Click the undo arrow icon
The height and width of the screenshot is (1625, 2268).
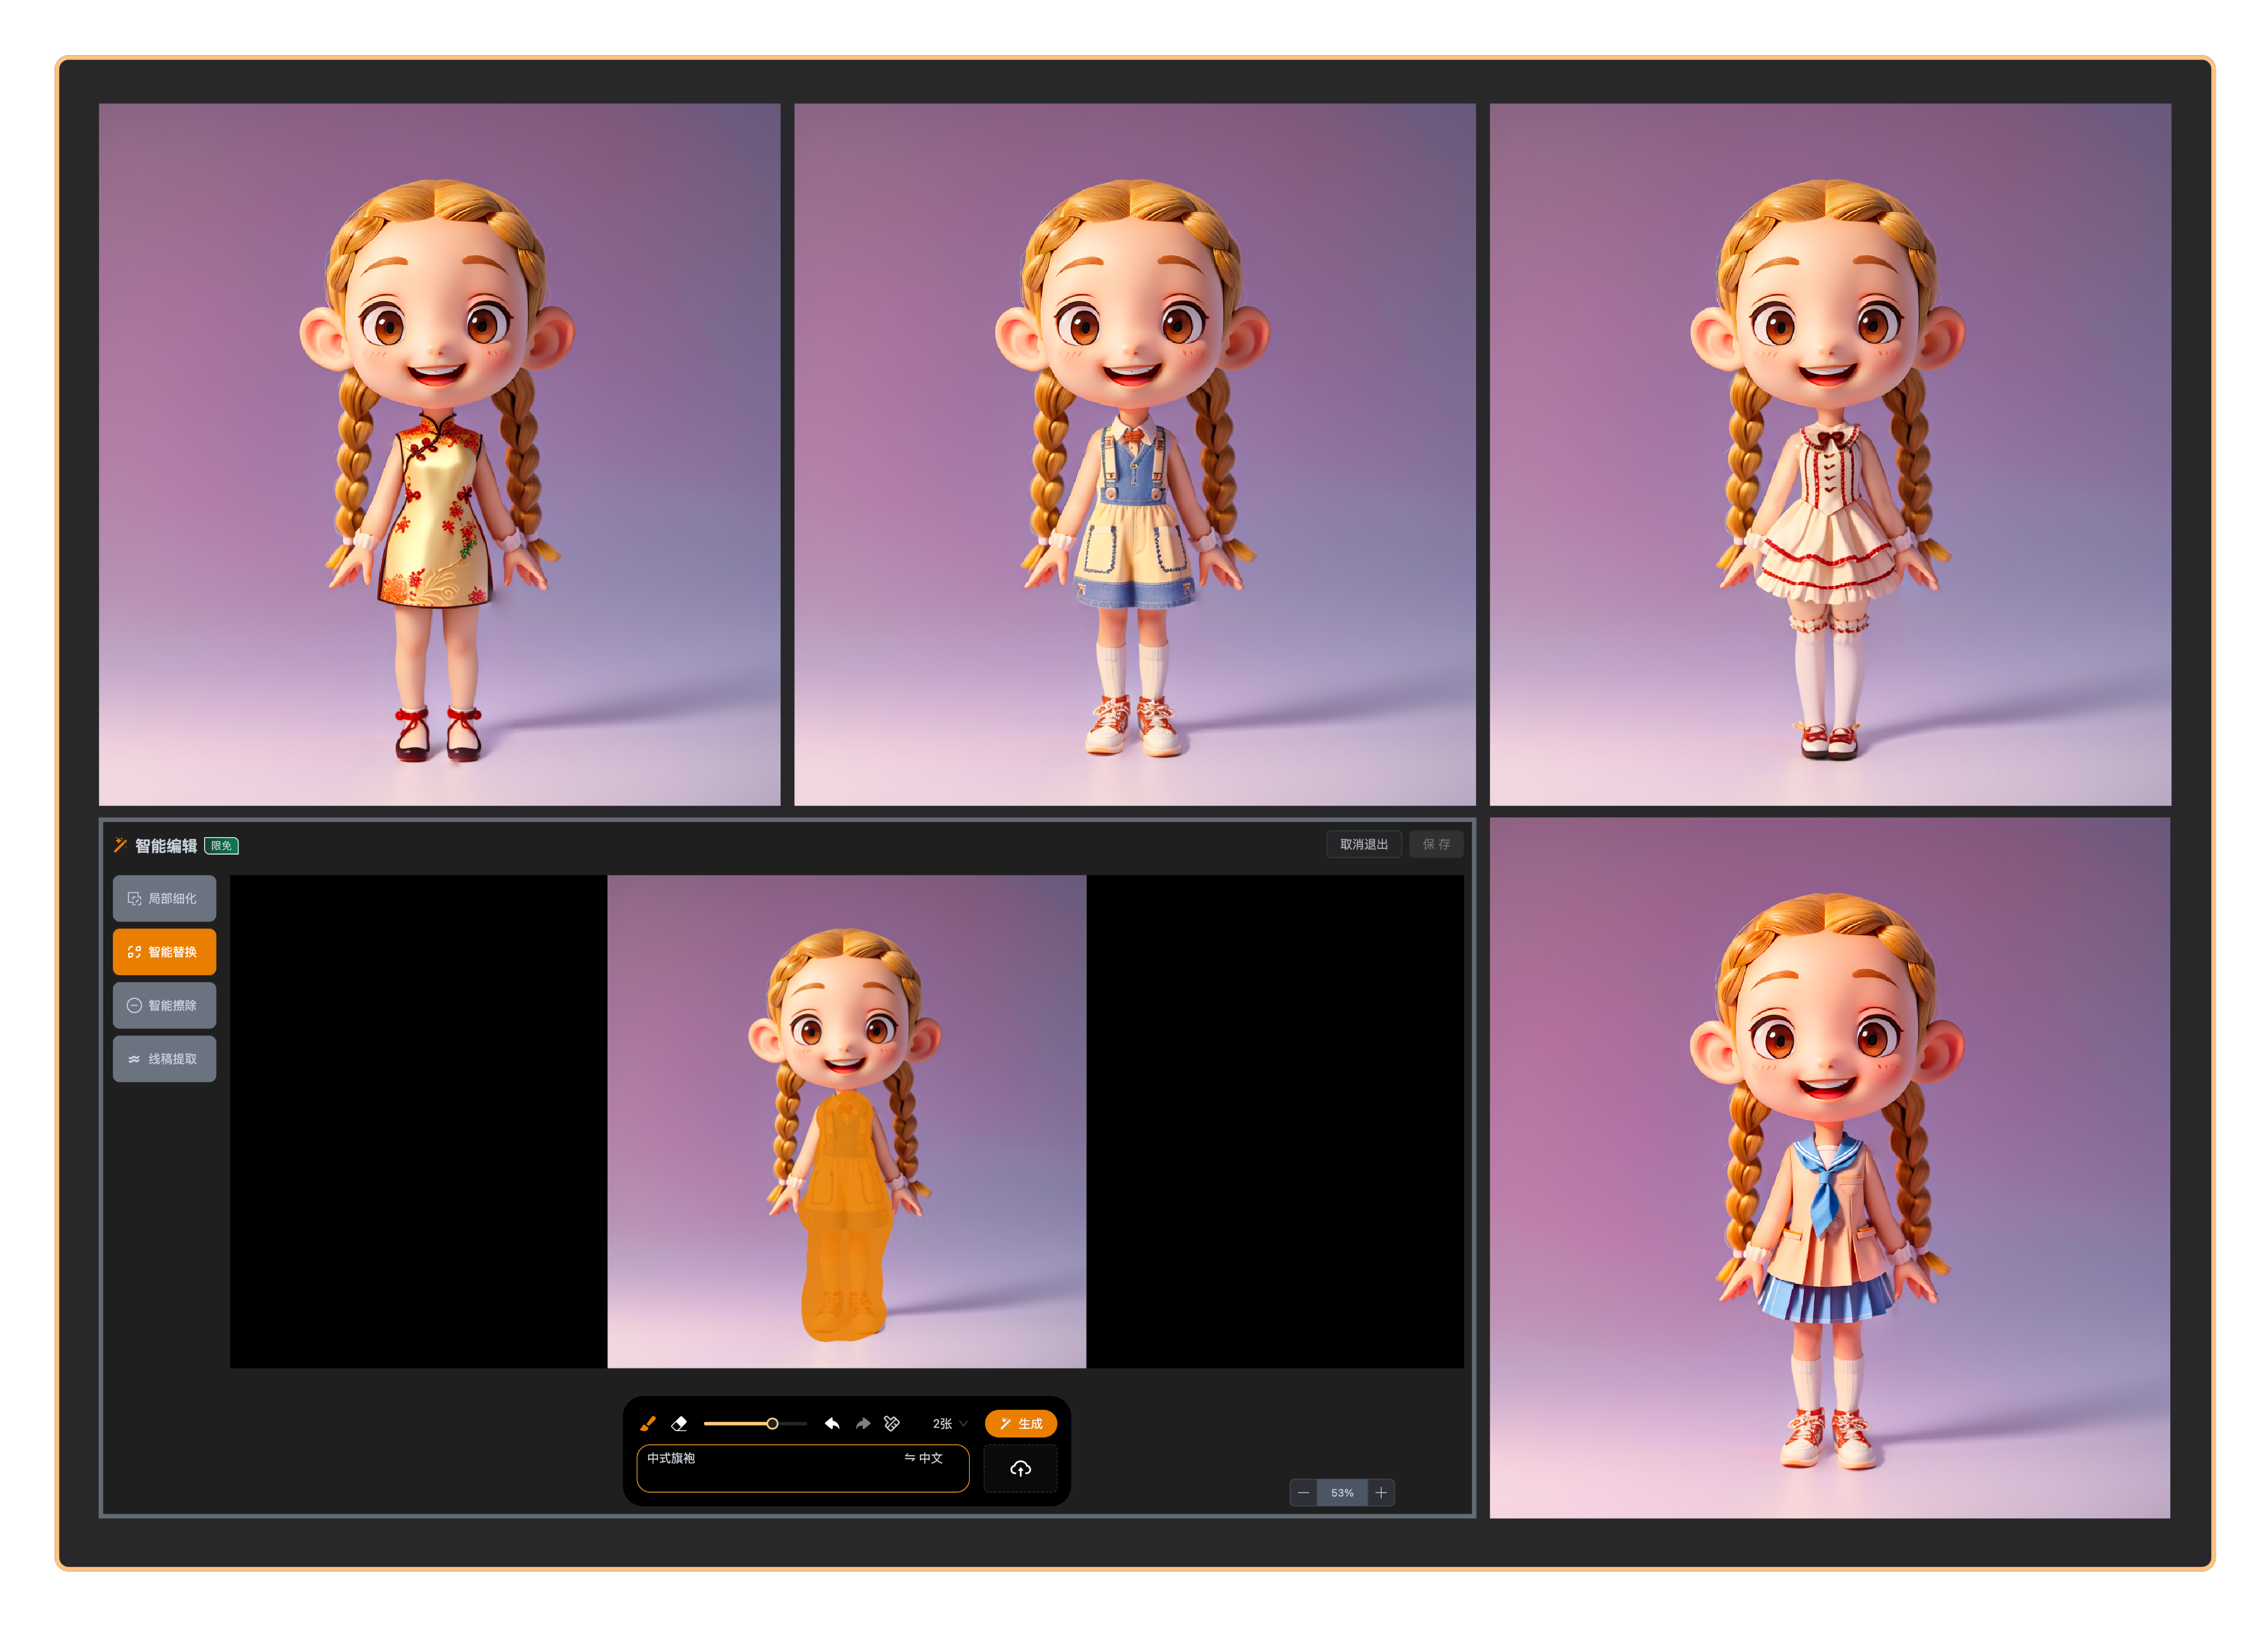click(x=831, y=1423)
